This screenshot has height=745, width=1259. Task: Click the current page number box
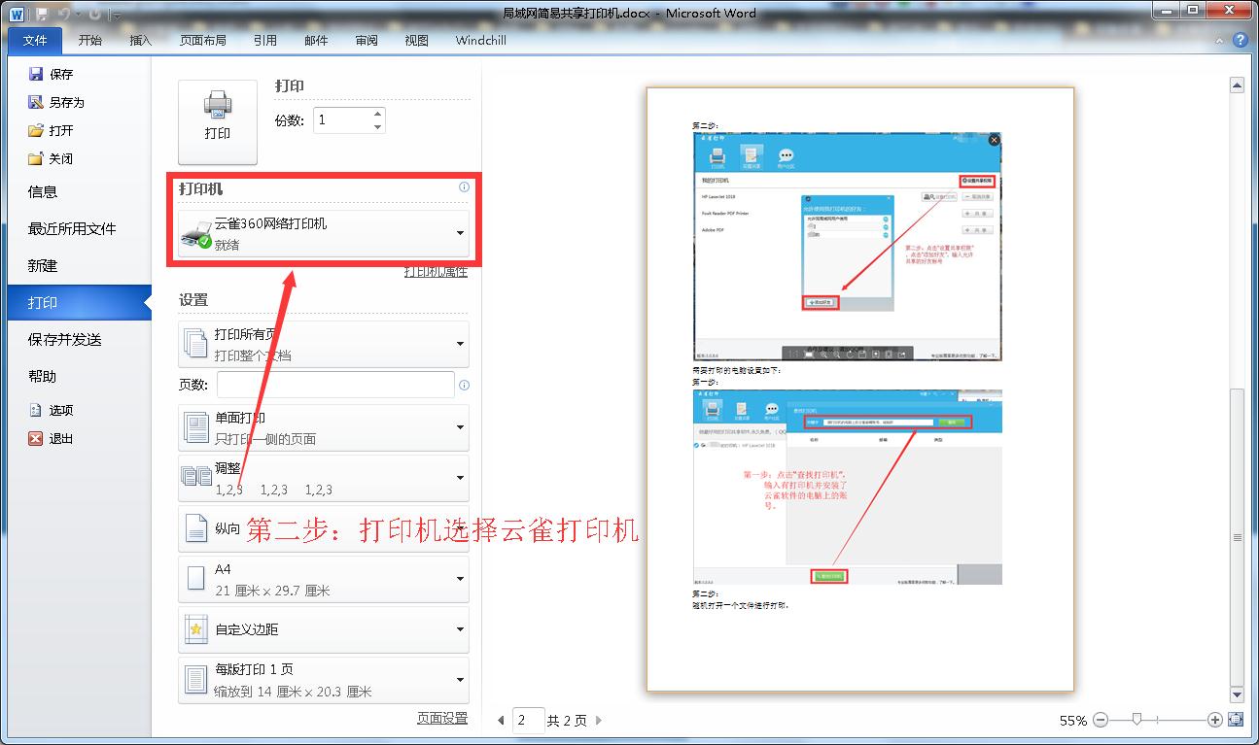[527, 721]
